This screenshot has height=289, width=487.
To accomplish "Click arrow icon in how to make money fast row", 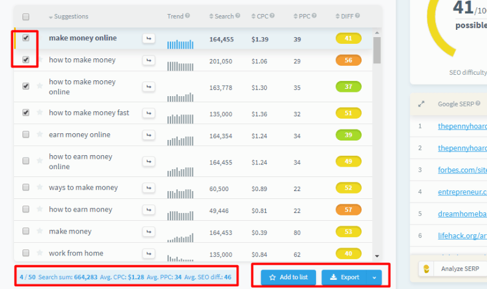I will click(149, 113).
